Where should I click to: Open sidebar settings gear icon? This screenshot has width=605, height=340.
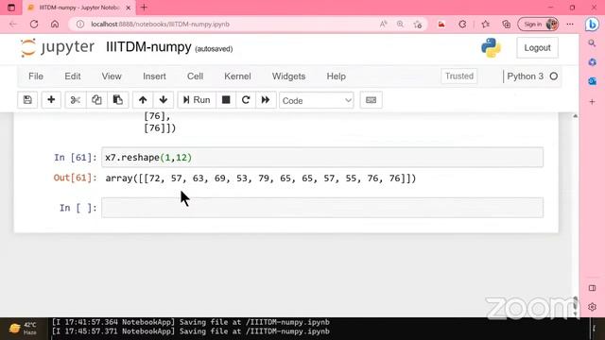click(x=593, y=307)
